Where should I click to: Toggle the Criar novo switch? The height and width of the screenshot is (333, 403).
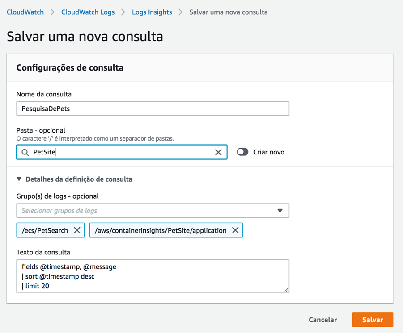[x=242, y=152]
